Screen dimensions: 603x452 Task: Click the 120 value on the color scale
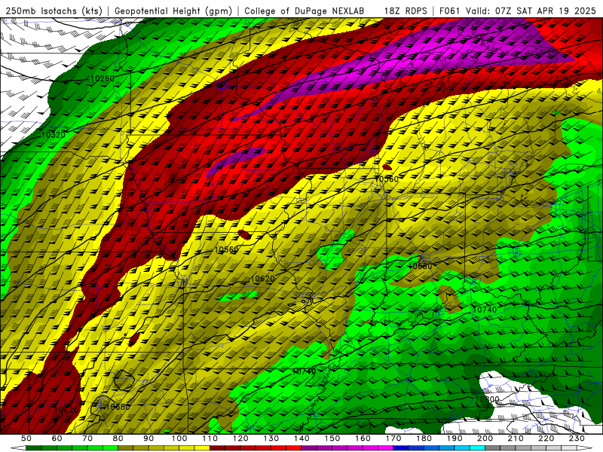pos(240,438)
